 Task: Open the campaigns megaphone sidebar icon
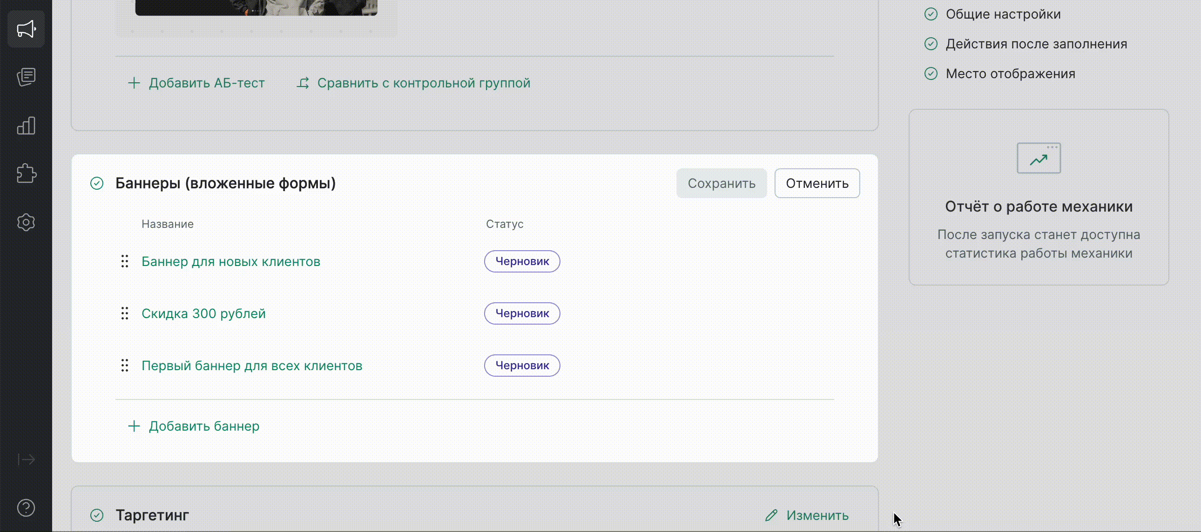(x=26, y=29)
